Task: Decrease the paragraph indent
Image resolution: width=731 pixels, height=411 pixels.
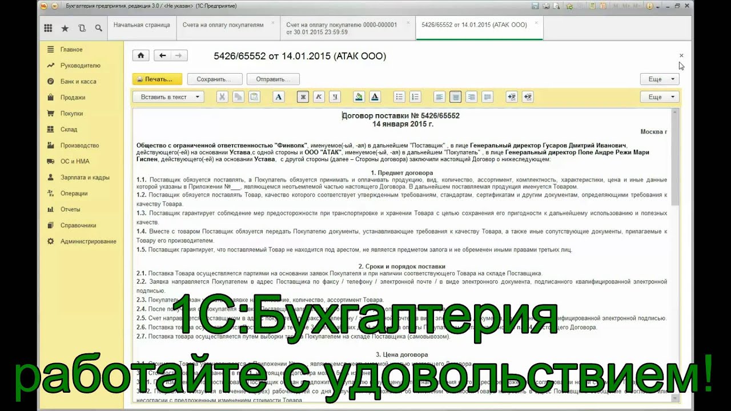Action: click(528, 97)
